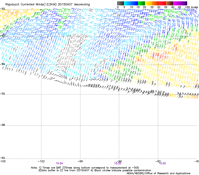Screen dimensions: 199x175
Task: Click the word 'descending' in the title
Action: pyautogui.click(x=82, y=5)
